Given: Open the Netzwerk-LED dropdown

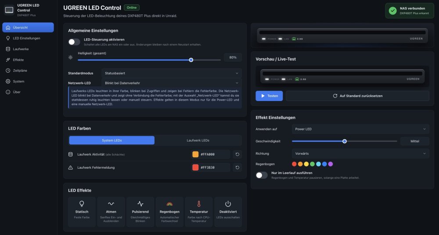Looking at the screenshot, I should (172, 83).
